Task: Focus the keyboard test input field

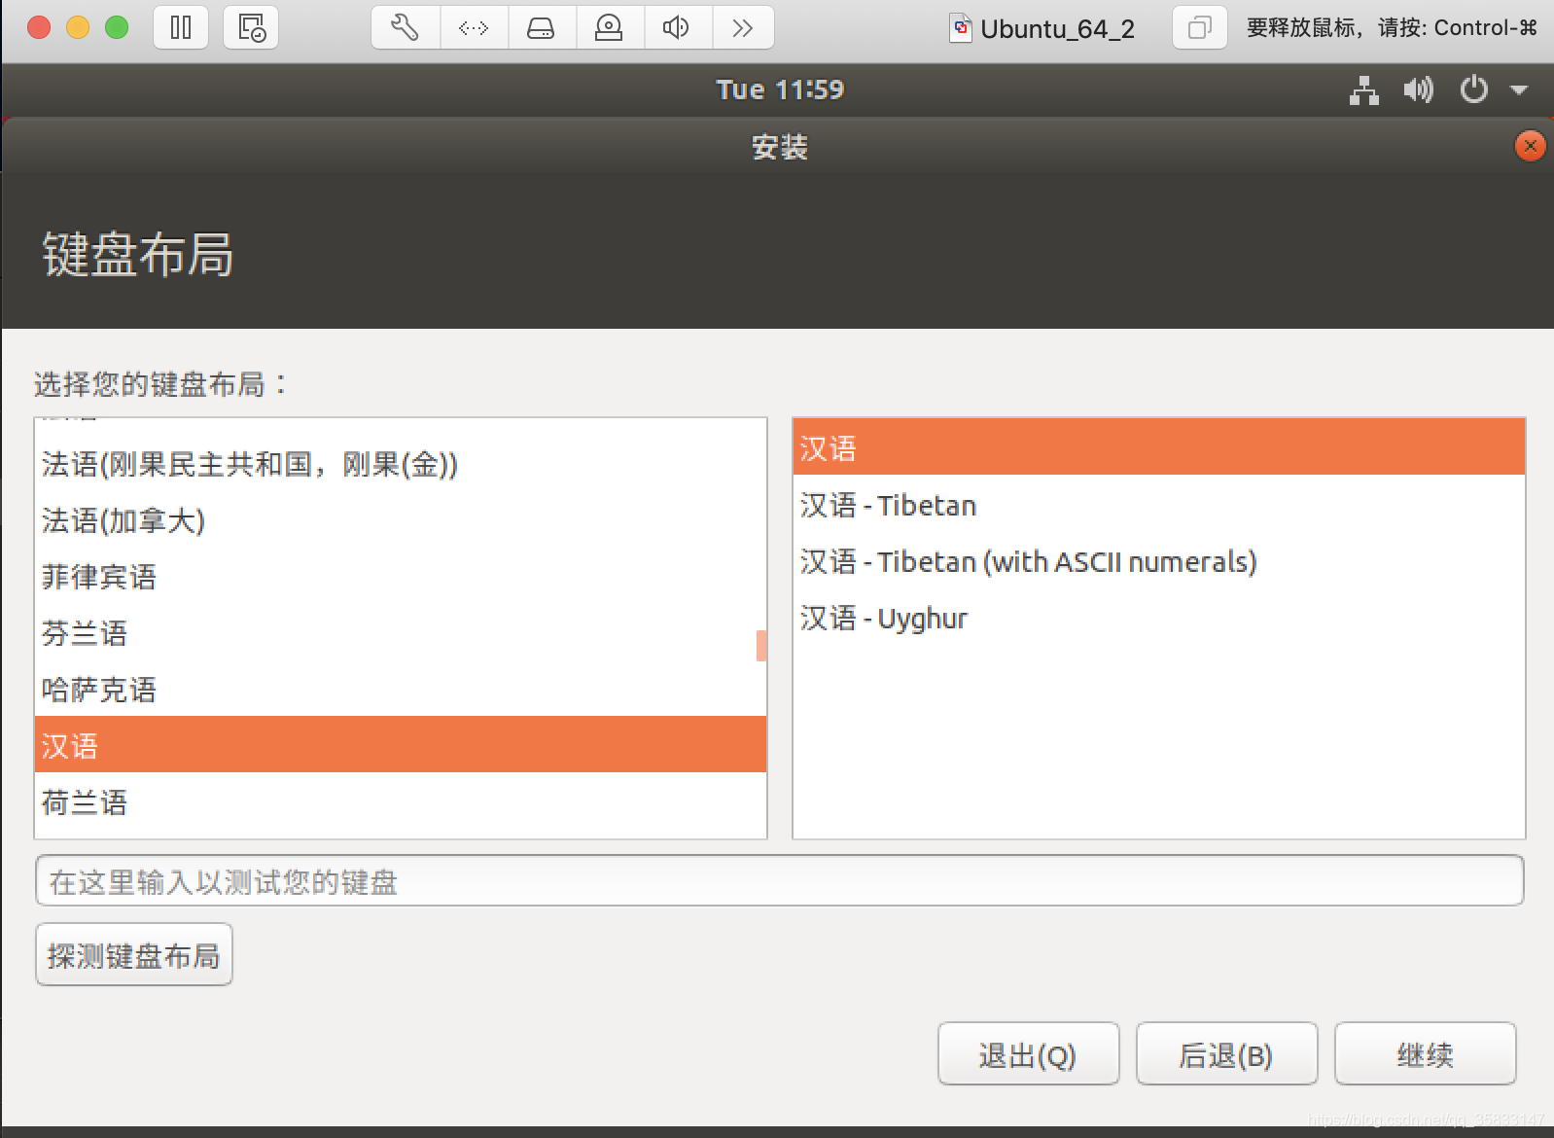Action: click(x=779, y=881)
